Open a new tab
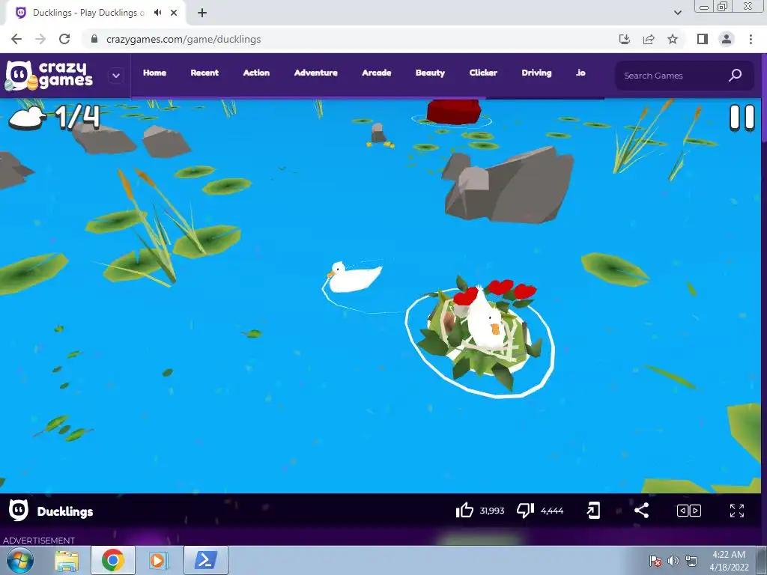Screen dimensions: 767x575 click(202, 13)
